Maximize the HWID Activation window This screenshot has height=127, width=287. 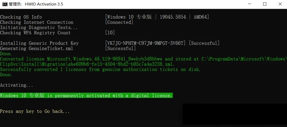(265, 4)
